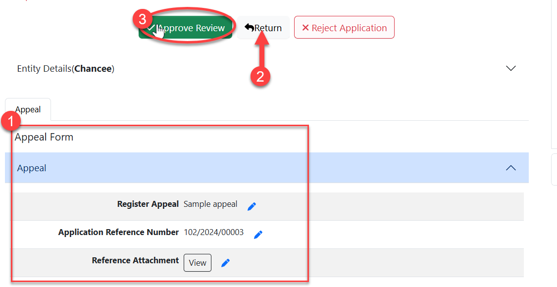Click the checkmark icon on Approve Review

[151, 28]
